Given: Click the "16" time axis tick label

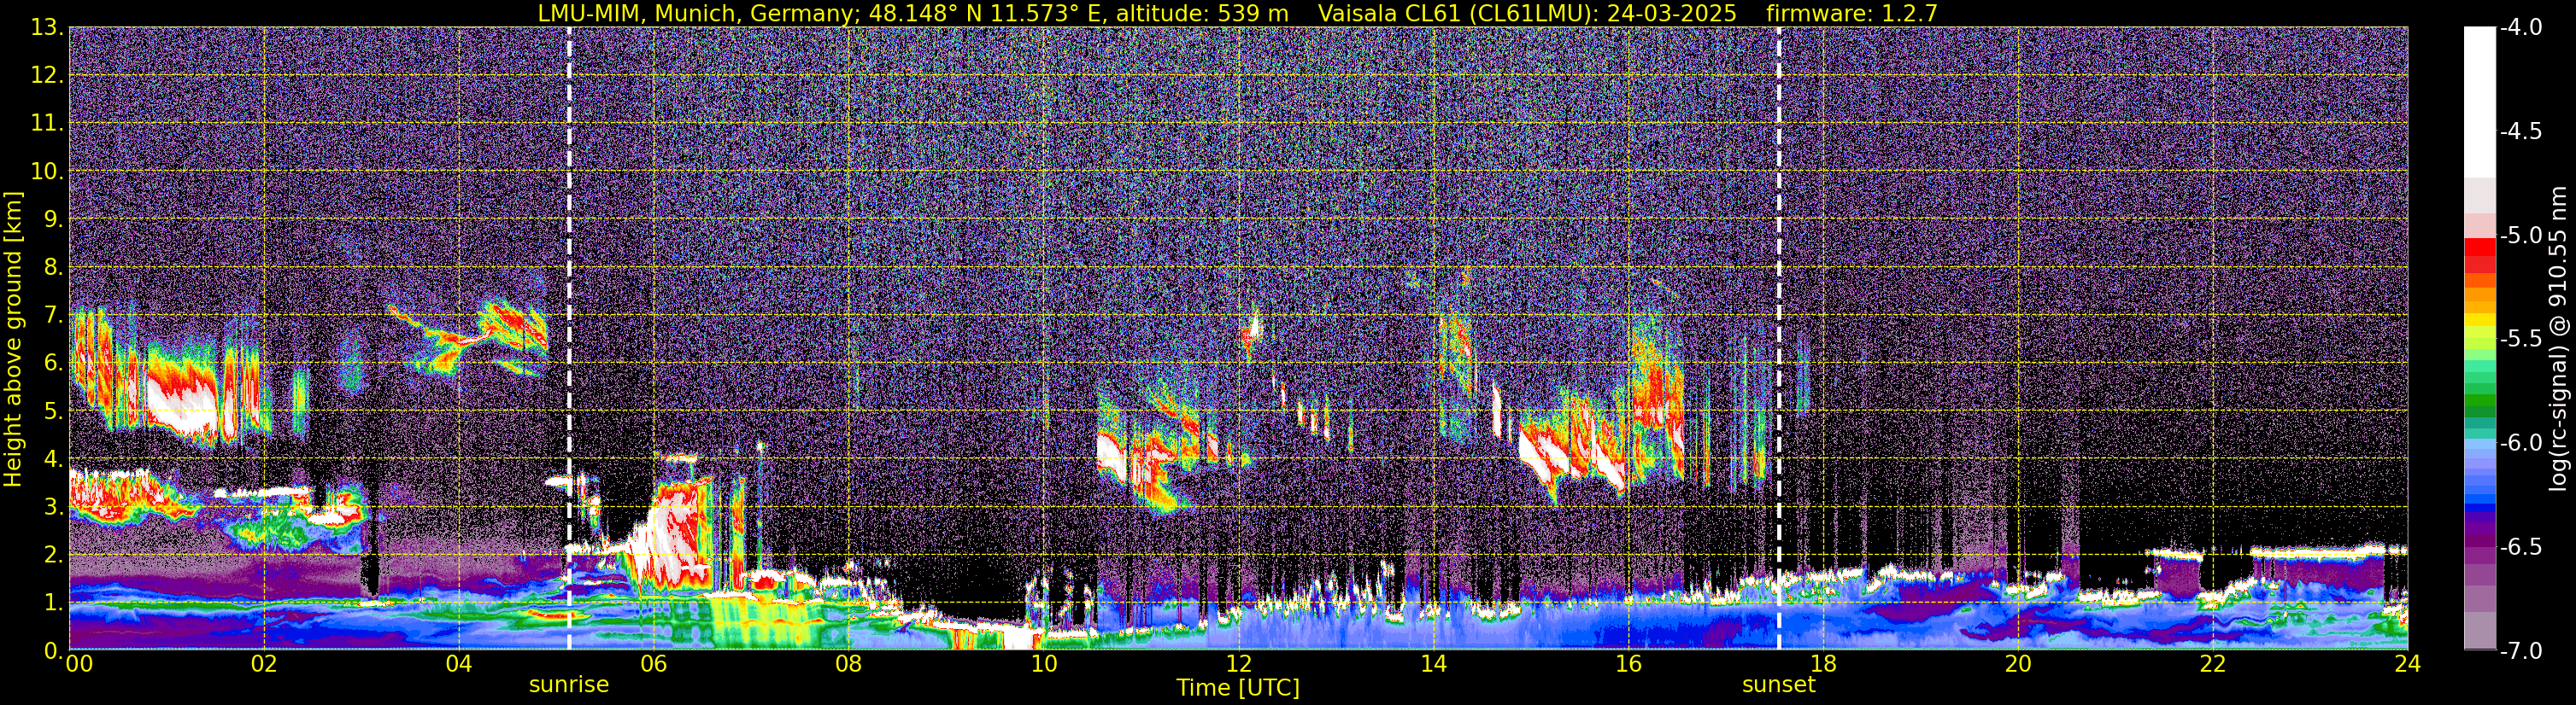Looking at the screenshot, I should [x=1628, y=665].
